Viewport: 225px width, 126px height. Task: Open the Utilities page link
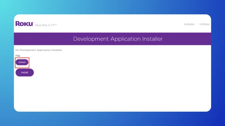tap(204, 24)
